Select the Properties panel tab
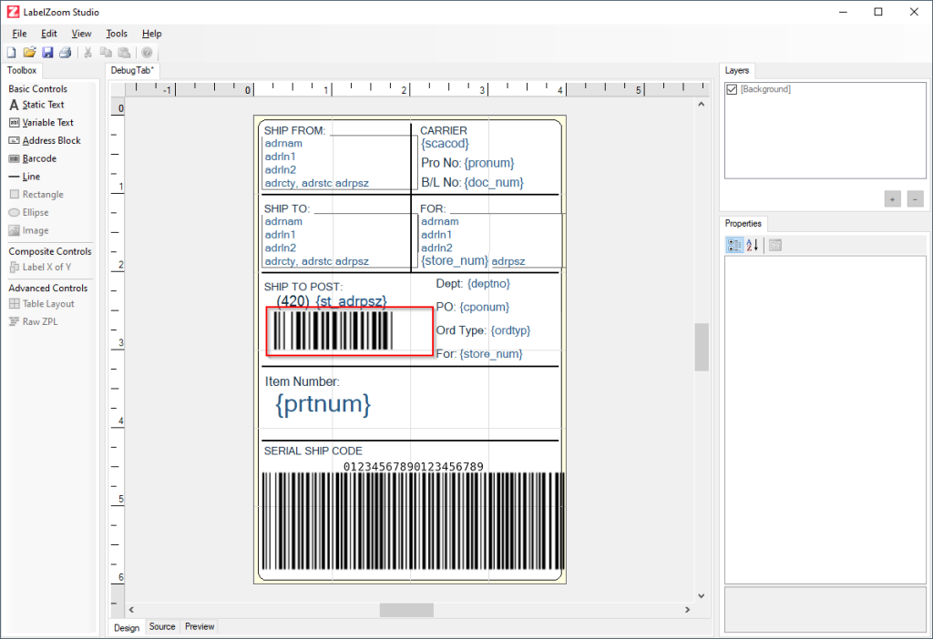 tap(743, 224)
